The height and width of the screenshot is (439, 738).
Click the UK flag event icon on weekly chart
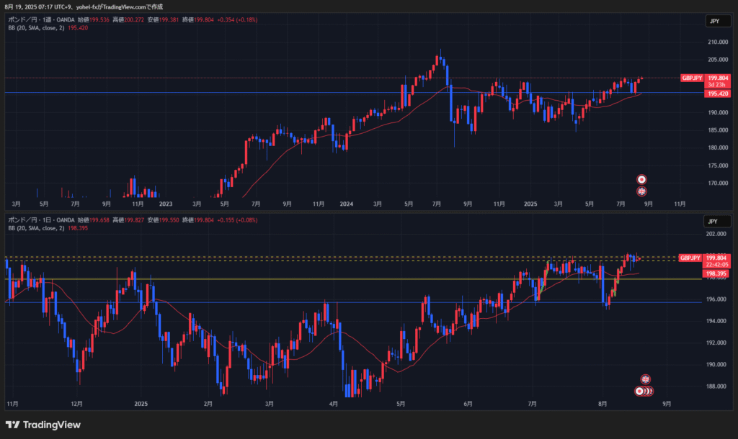(x=641, y=191)
